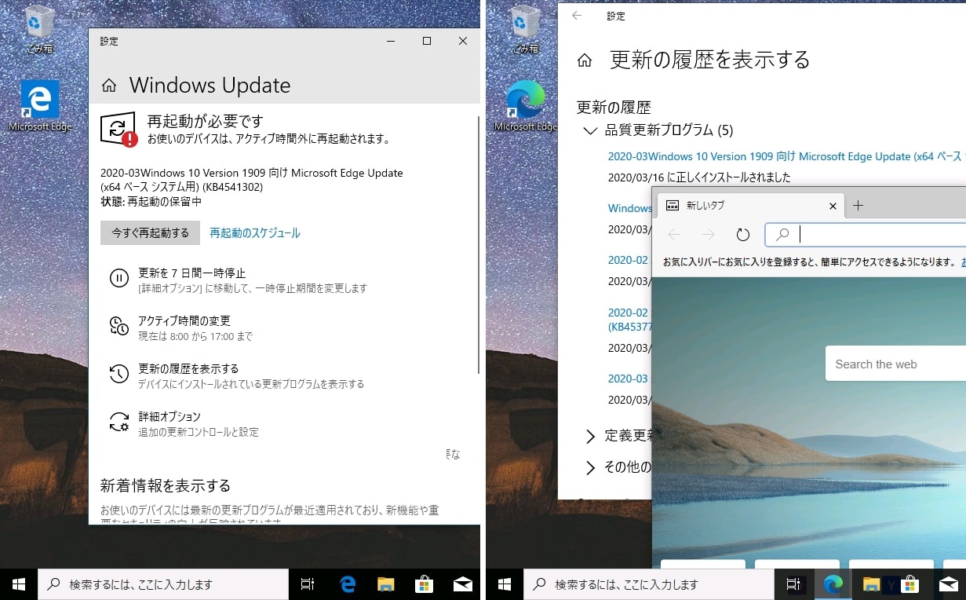Click the 2020/03/16 に正しくインストールされました text

coord(699,177)
